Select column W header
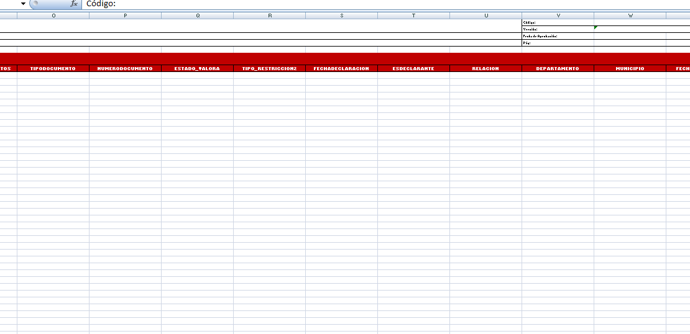The height and width of the screenshot is (334, 690). coord(630,16)
